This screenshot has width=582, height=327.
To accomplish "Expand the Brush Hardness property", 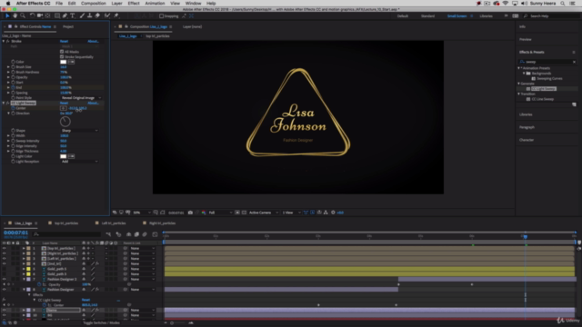I will pyautogui.click(x=8, y=73).
